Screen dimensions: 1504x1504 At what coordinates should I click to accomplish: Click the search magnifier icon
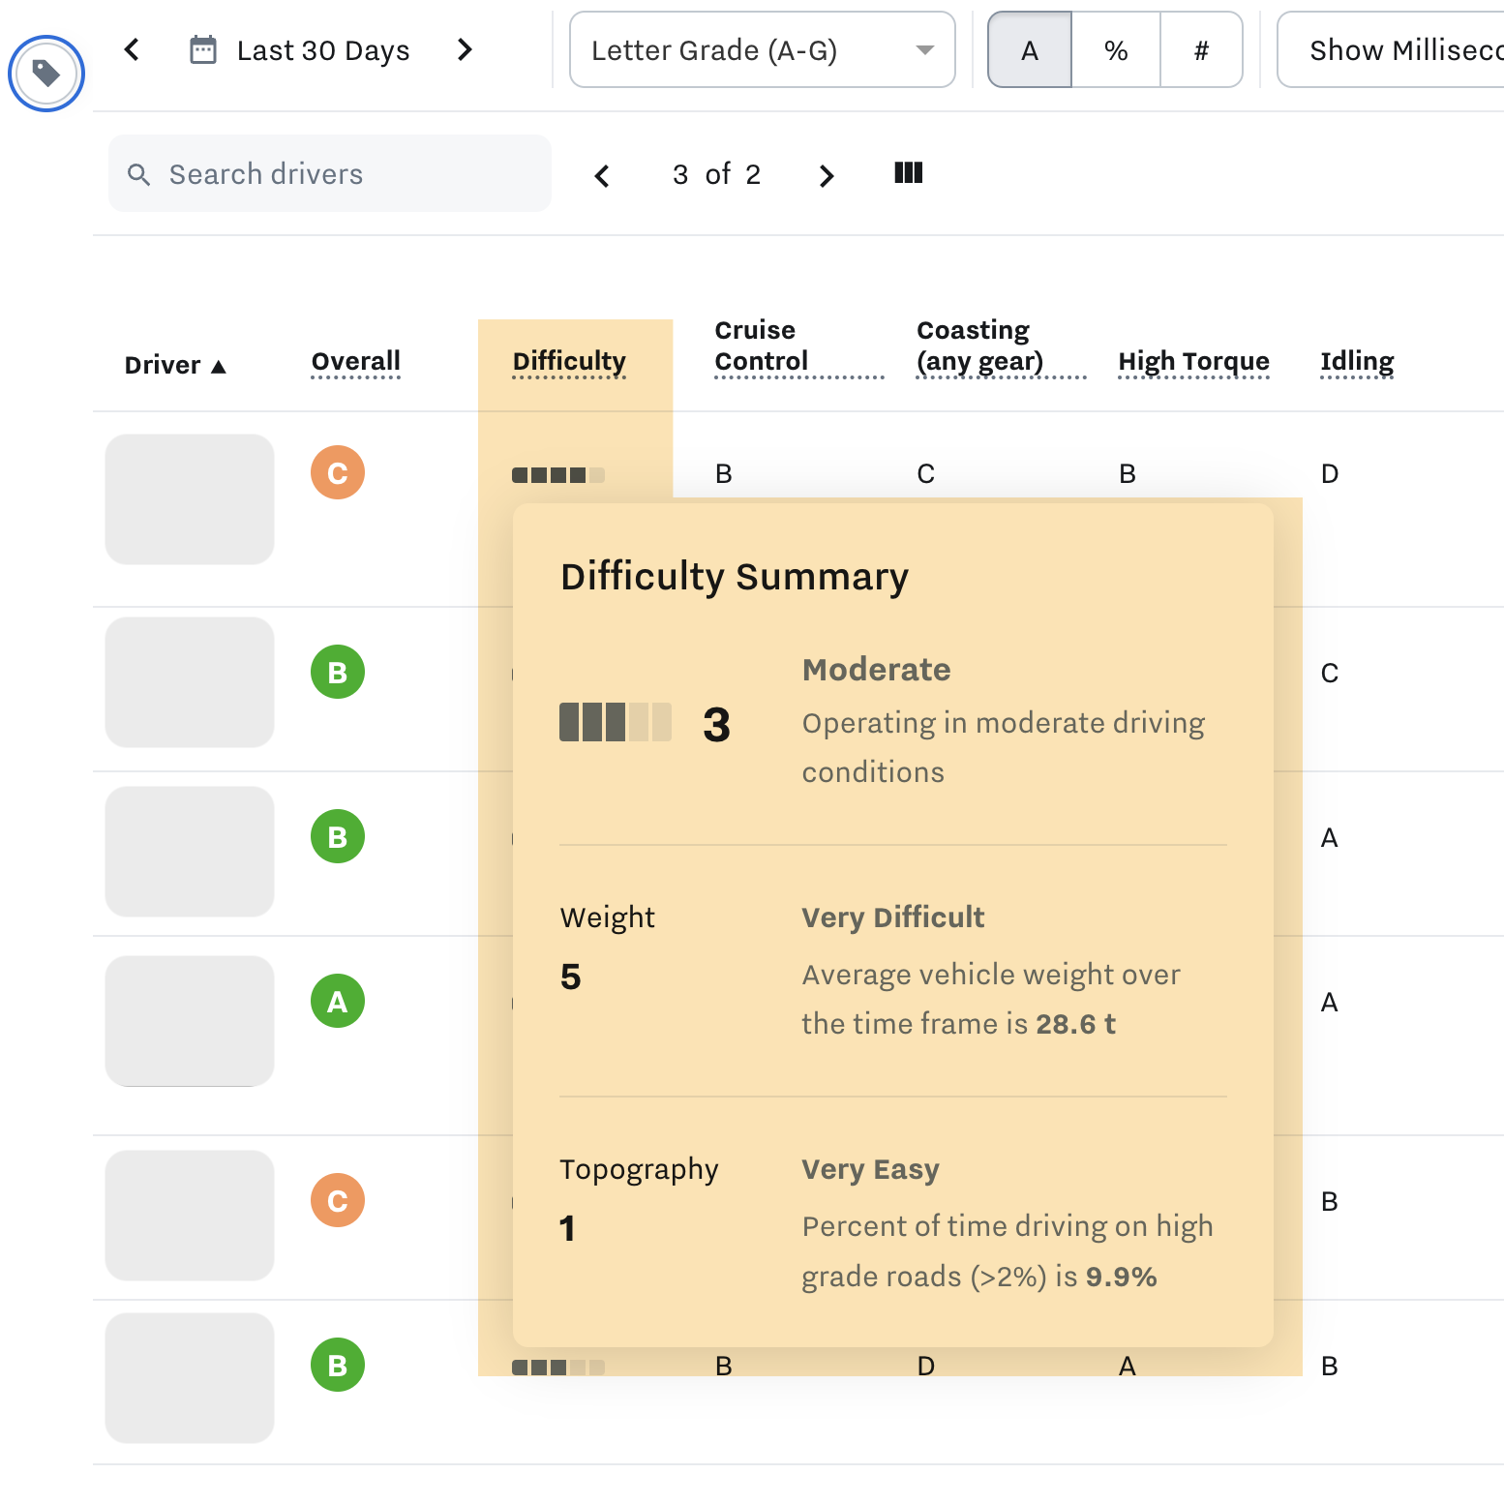tap(139, 174)
